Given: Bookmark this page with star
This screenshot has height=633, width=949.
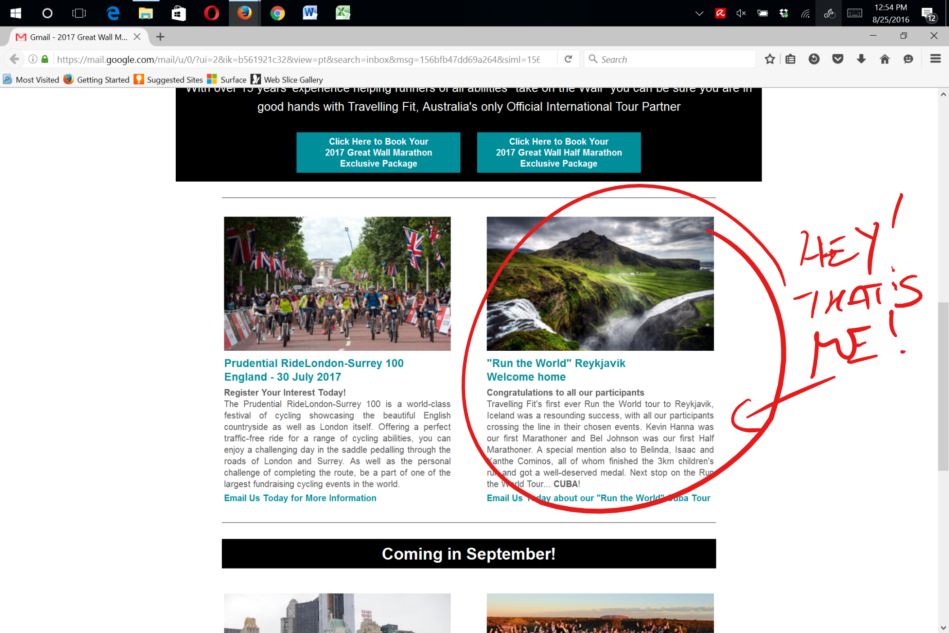Looking at the screenshot, I should (x=770, y=59).
